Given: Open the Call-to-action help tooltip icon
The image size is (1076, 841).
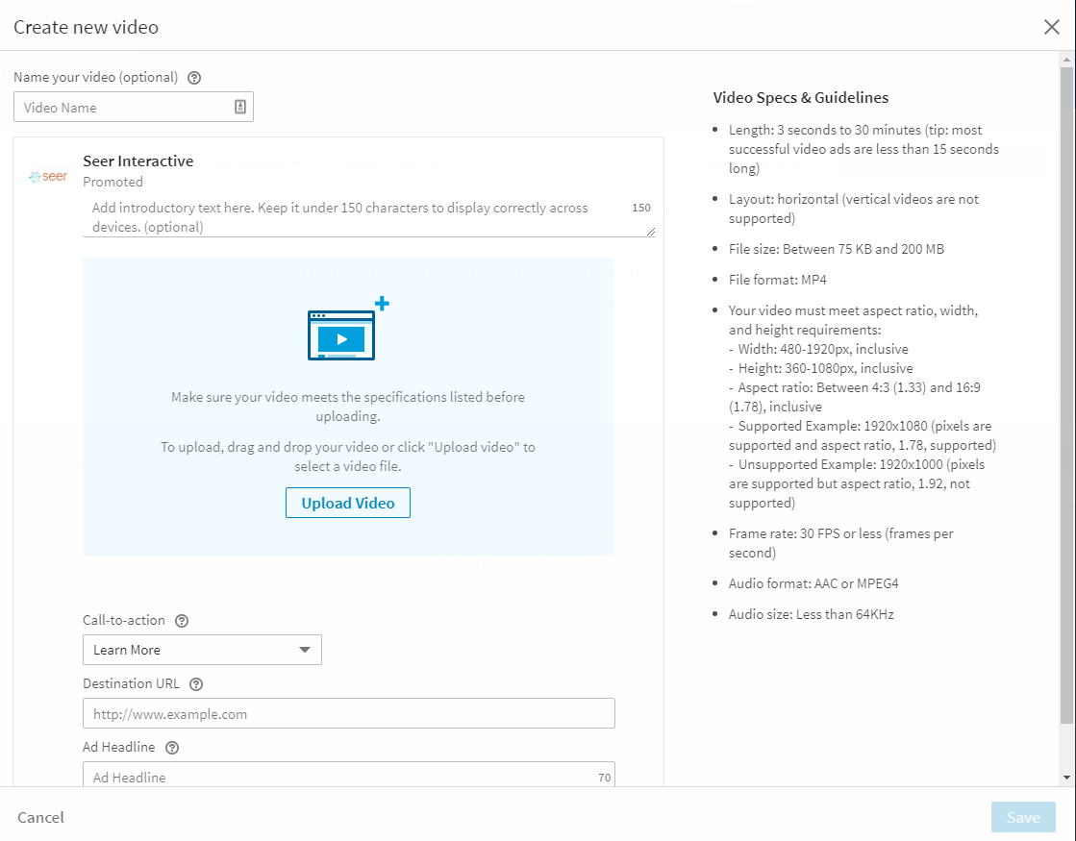Looking at the screenshot, I should [182, 621].
